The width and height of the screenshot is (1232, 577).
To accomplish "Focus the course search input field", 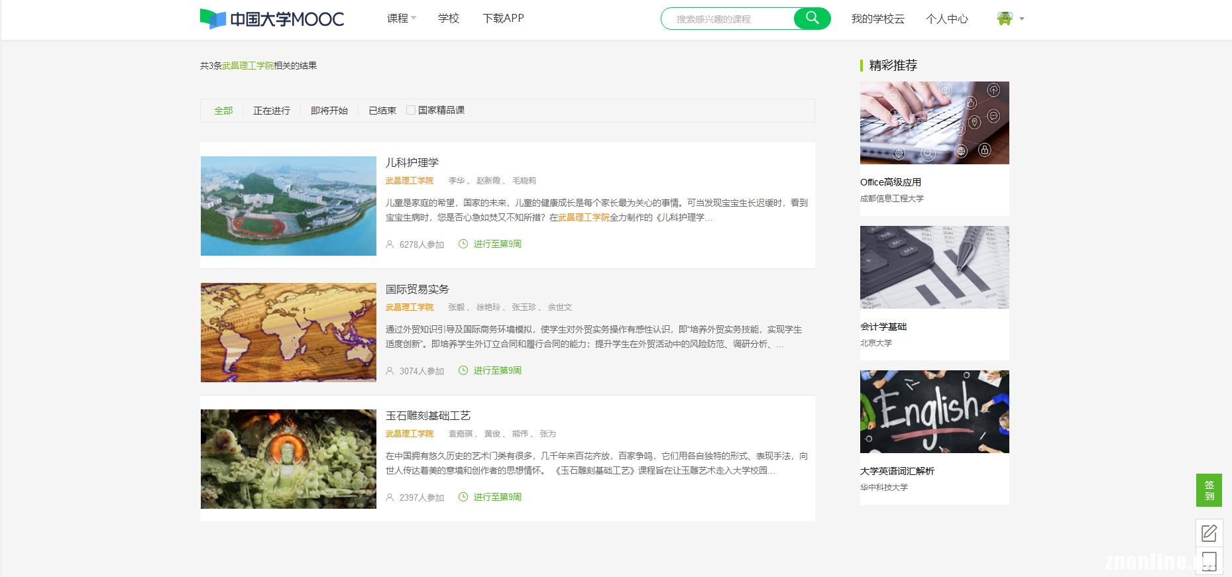I will pyautogui.click(x=729, y=19).
